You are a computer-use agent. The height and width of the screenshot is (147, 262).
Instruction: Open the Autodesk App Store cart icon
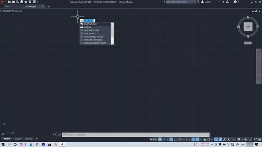(223, 2)
